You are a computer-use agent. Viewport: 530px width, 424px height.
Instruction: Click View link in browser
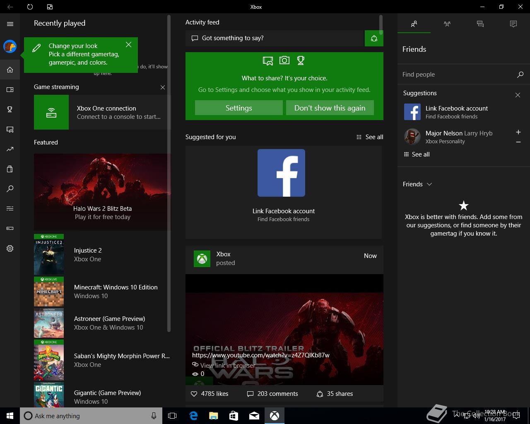coord(224,365)
